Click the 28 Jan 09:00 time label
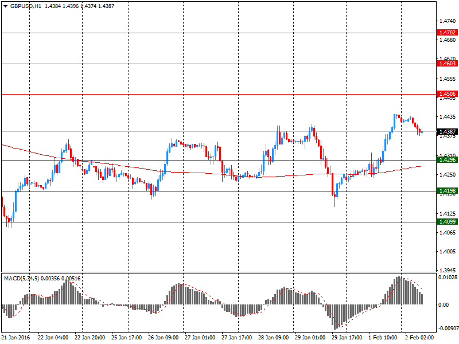Screen dimensions: 459x344 [273, 338]
